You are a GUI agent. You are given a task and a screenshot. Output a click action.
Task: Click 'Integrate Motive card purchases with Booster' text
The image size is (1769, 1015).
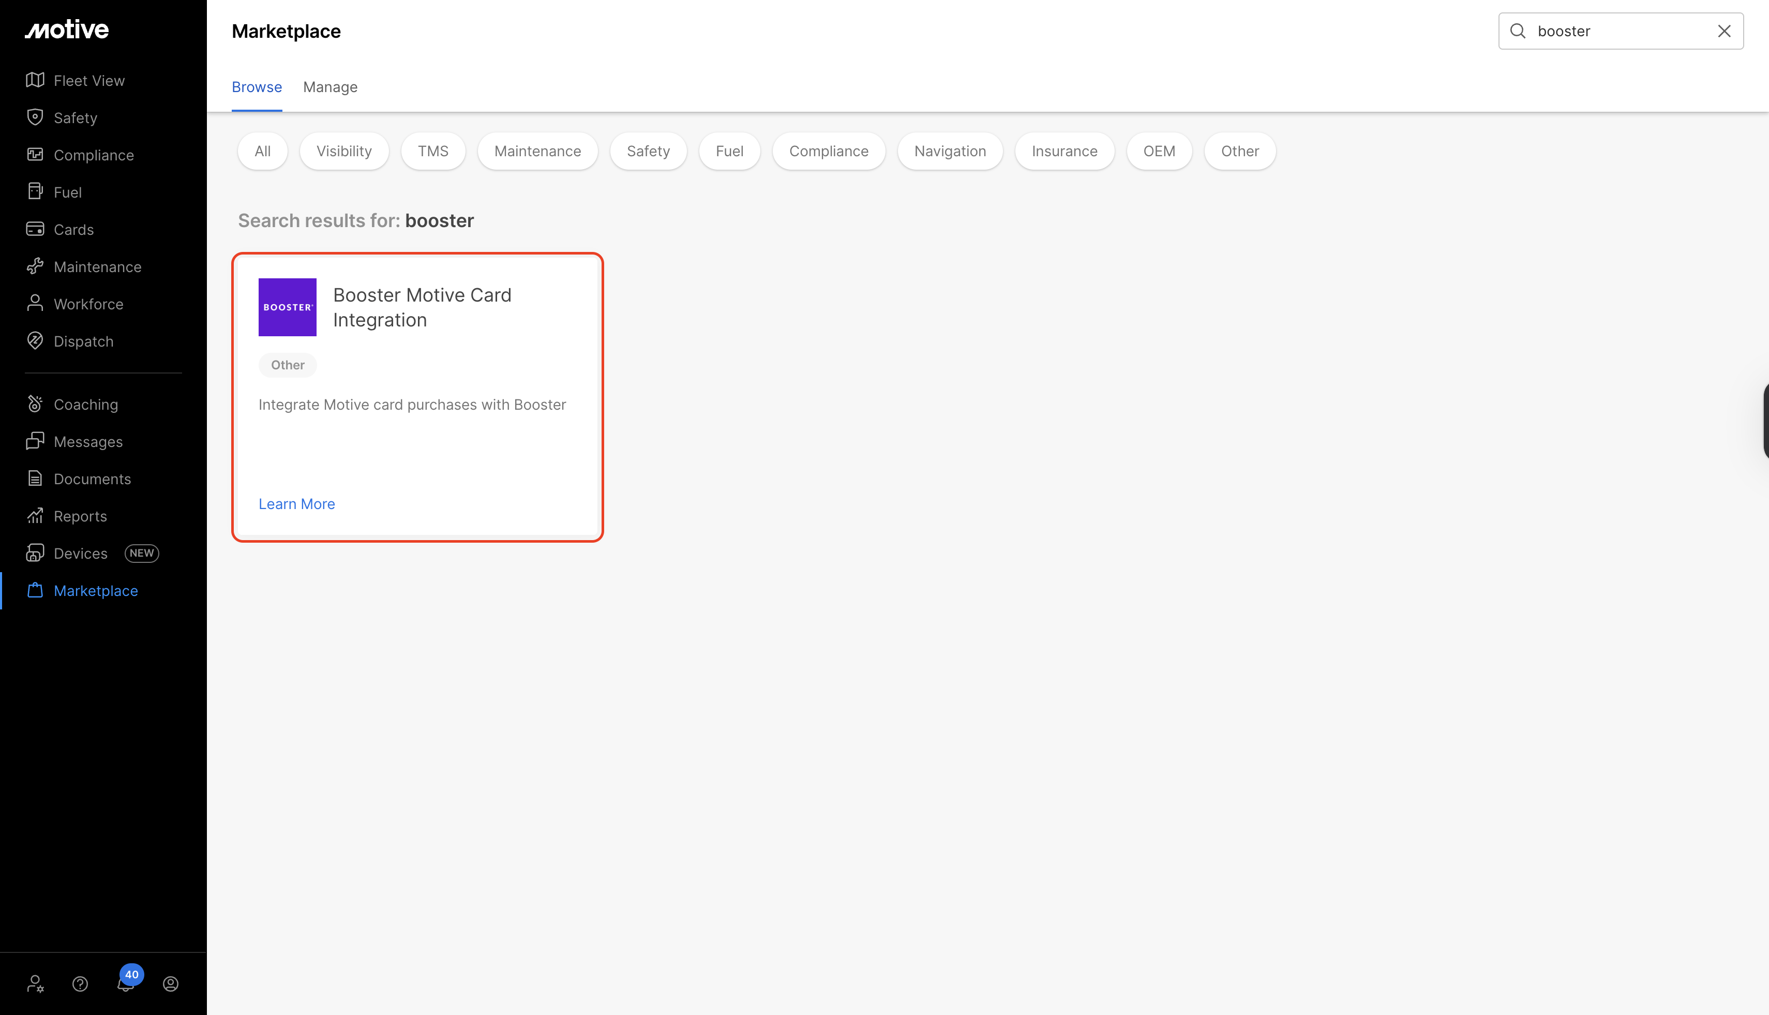coord(412,405)
